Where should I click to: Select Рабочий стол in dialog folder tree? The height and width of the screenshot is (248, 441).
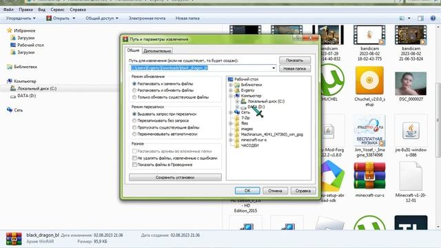246,79
